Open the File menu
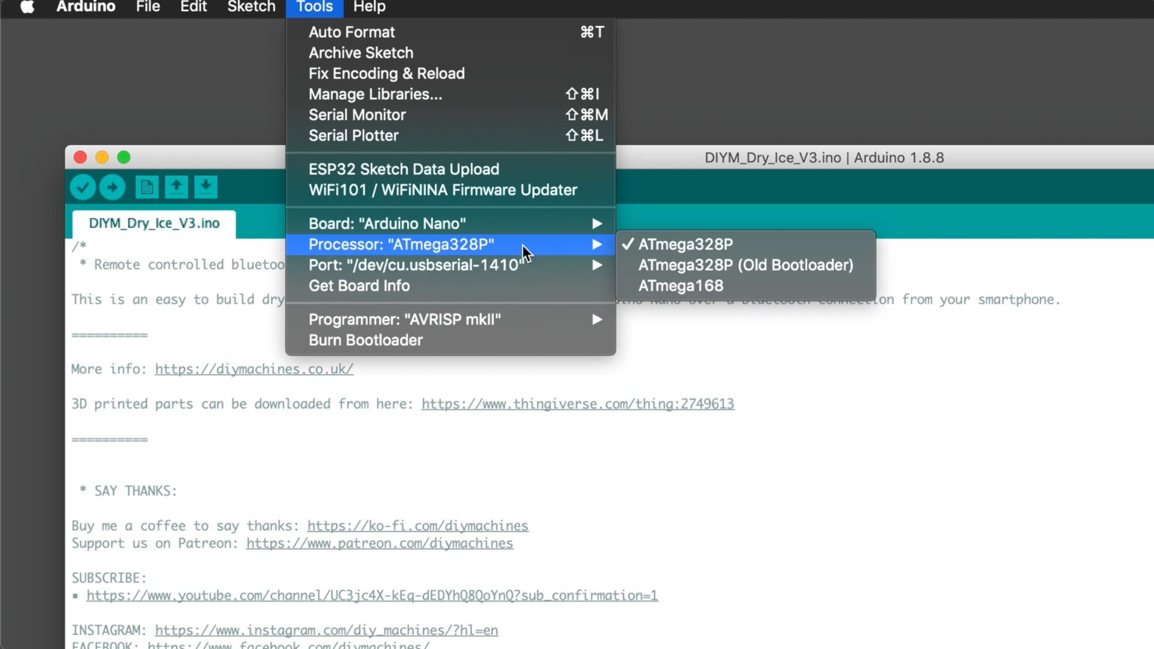This screenshot has width=1154, height=649. tap(148, 7)
